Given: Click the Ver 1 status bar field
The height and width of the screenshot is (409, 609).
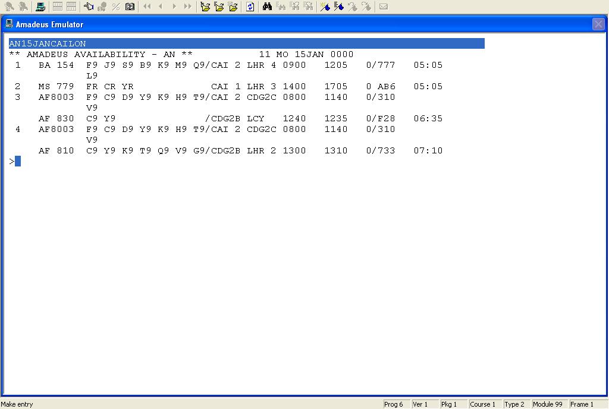Looking at the screenshot, I should (x=425, y=404).
